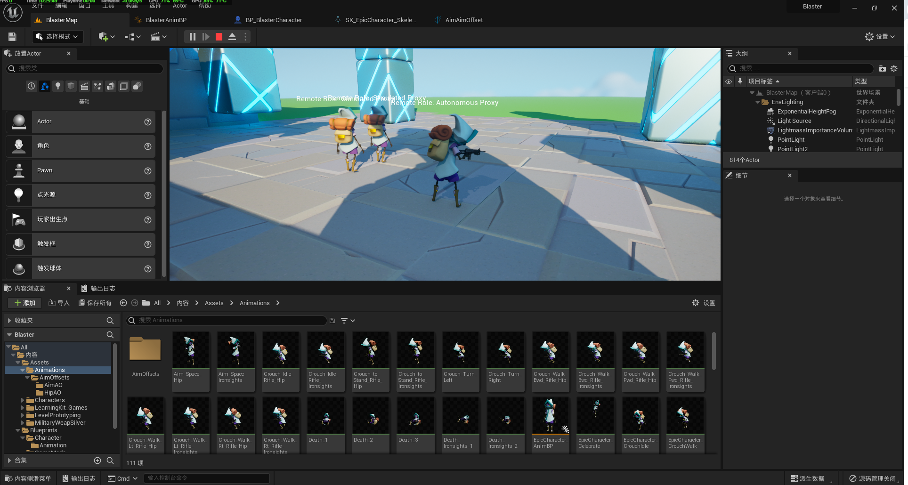Select PointLight2 in the outliner
Viewport: 908px width, 485px height.
(793, 149)
